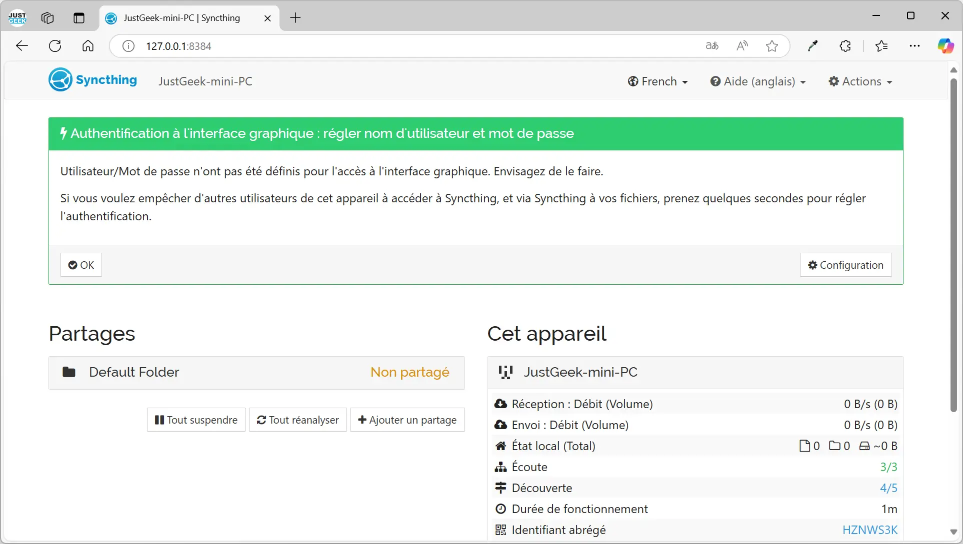Click the "1m" uptime value

pyautogui.click(x=889, y=509)
